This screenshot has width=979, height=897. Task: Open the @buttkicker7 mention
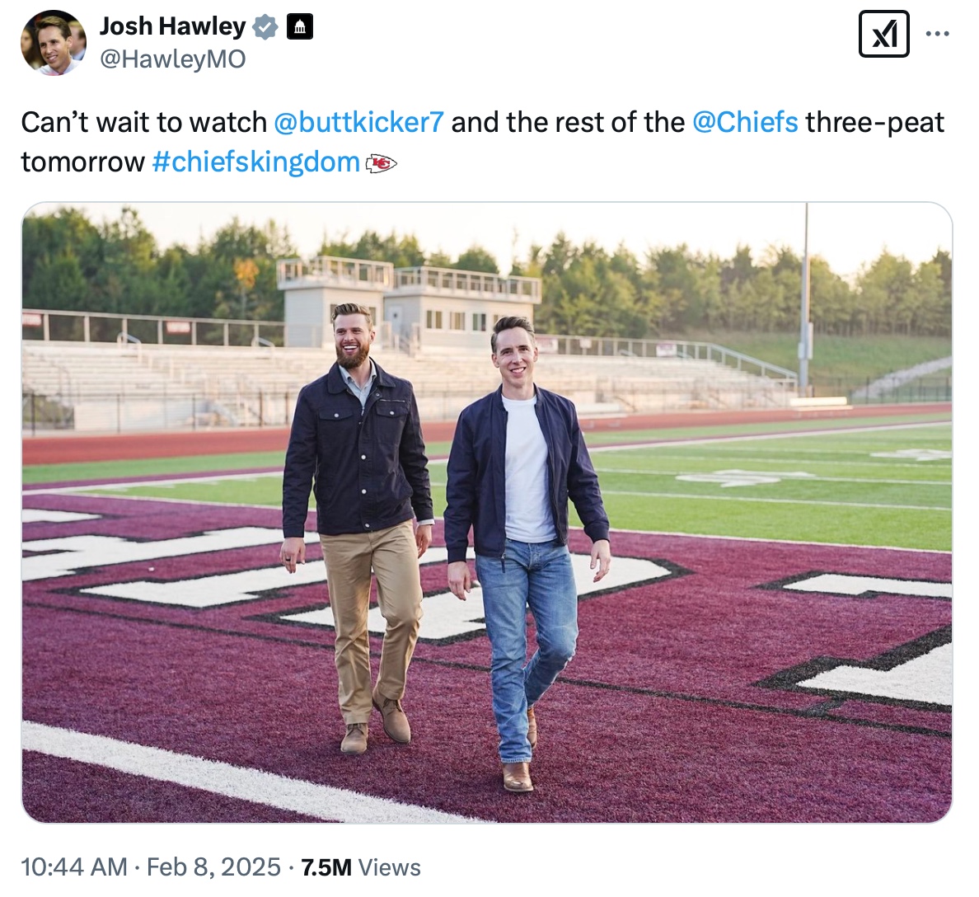[358, 122]
